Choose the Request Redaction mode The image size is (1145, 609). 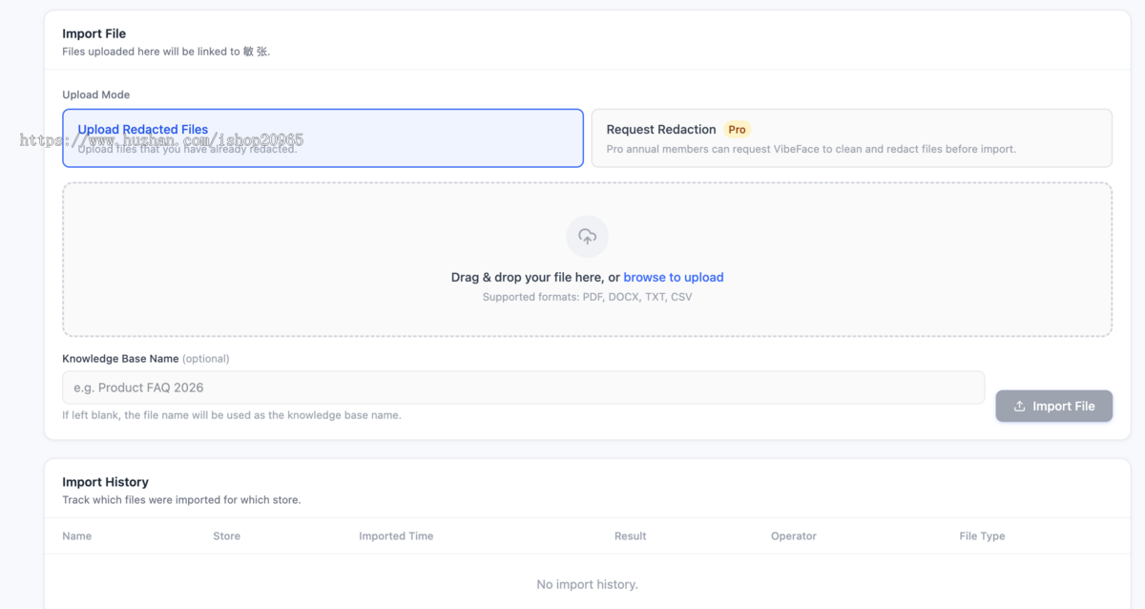[x=851, y=138]
